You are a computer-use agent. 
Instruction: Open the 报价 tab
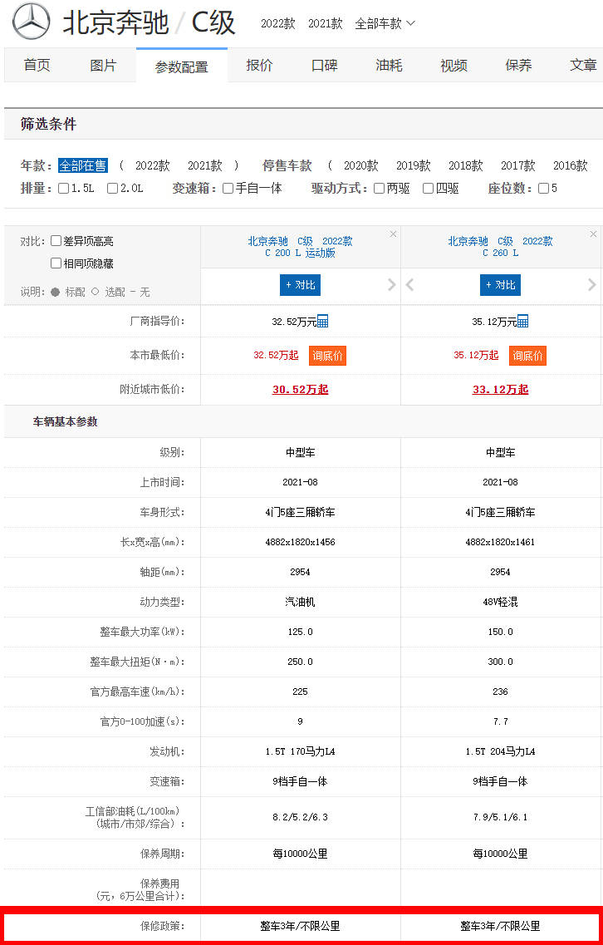(x=260, y=65)
